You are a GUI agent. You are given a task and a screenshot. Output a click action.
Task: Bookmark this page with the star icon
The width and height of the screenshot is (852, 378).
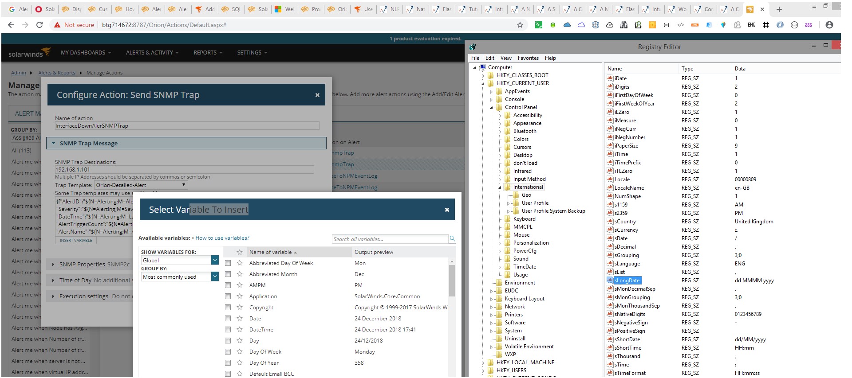click(520, 25)
